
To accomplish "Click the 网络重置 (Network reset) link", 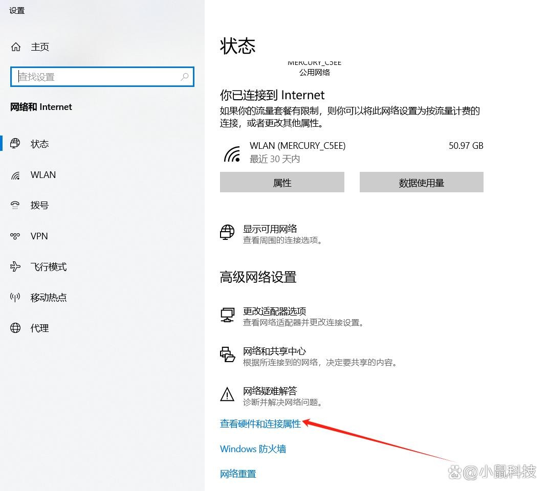I will point(238,474).
